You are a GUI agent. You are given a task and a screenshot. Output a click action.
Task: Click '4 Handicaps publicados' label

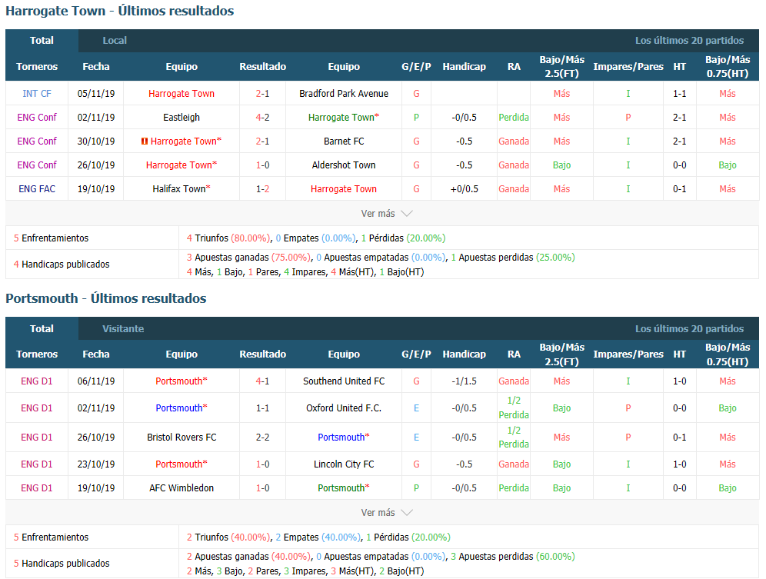[62, 265]
